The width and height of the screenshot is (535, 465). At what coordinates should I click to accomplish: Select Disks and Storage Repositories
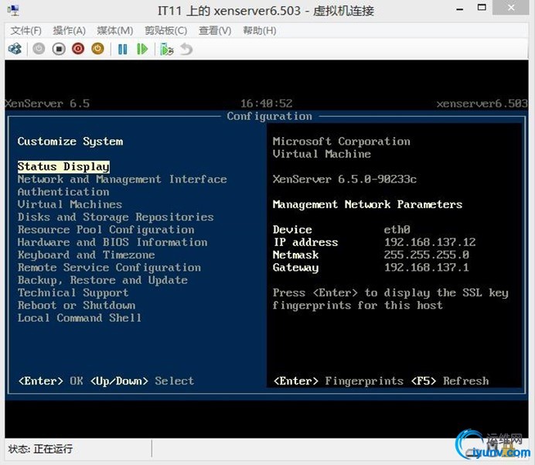pyautogui.click(x=116, y=217)
